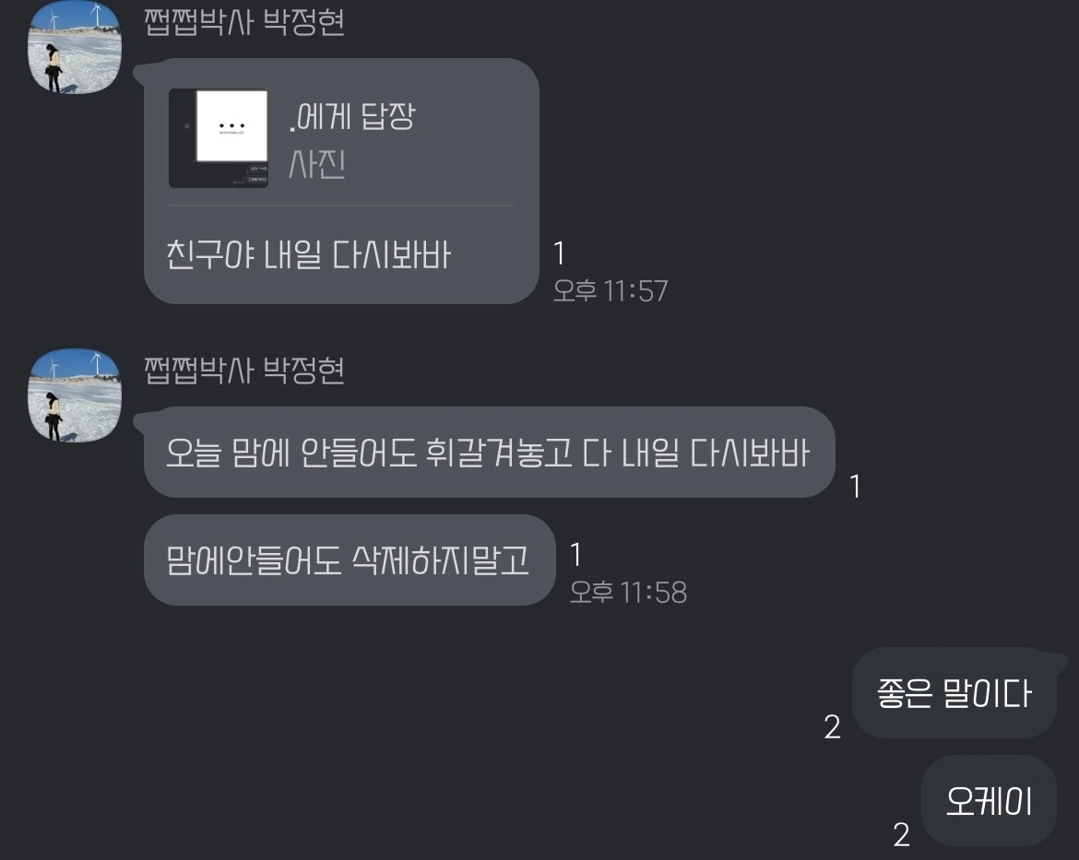
Task: Open the top profile avatar of 쩝쩝박사 박정현
Action: coord(75,47)
